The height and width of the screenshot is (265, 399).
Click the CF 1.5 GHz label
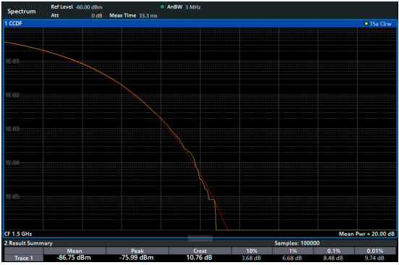(18, 234)
